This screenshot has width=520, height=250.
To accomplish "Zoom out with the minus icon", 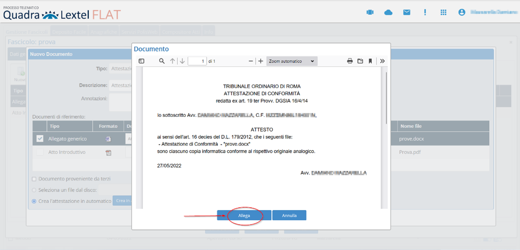I will tap(251, 61).
